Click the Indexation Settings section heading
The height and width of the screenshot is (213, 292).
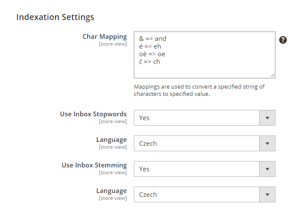coord(55,17)
